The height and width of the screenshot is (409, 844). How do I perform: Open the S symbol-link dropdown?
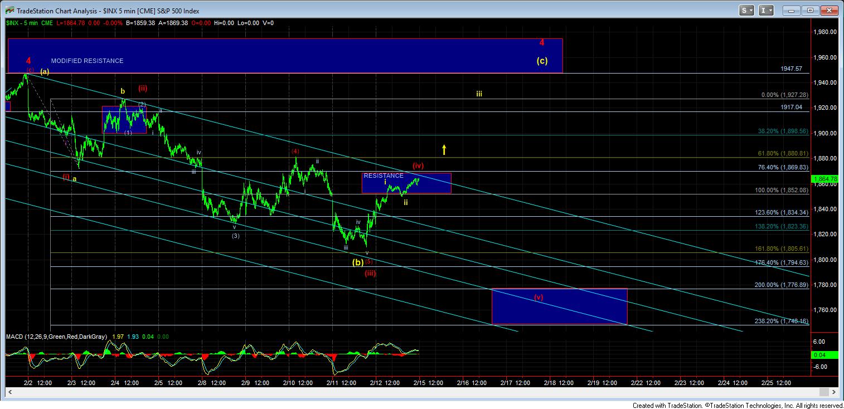(748, 10)
